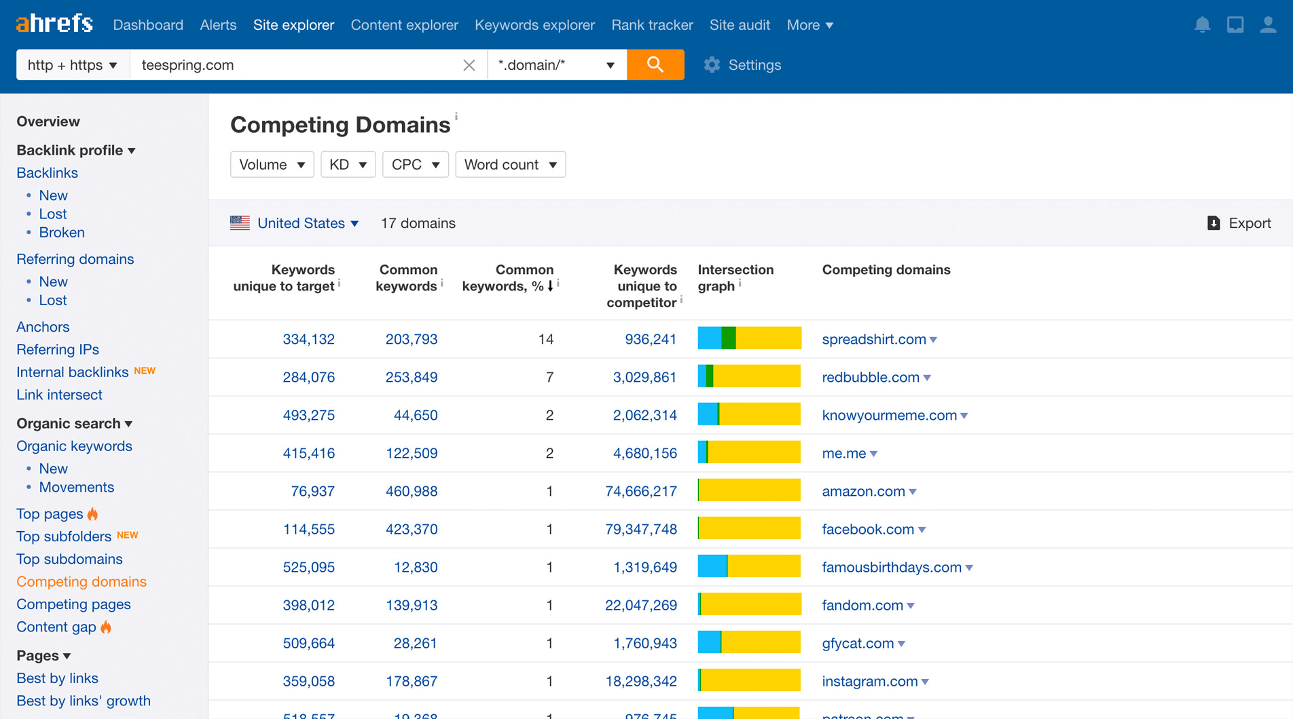Open the protocol dropdown http + https
Viewport: 1293px width, 719px height.
pos(73,65)
